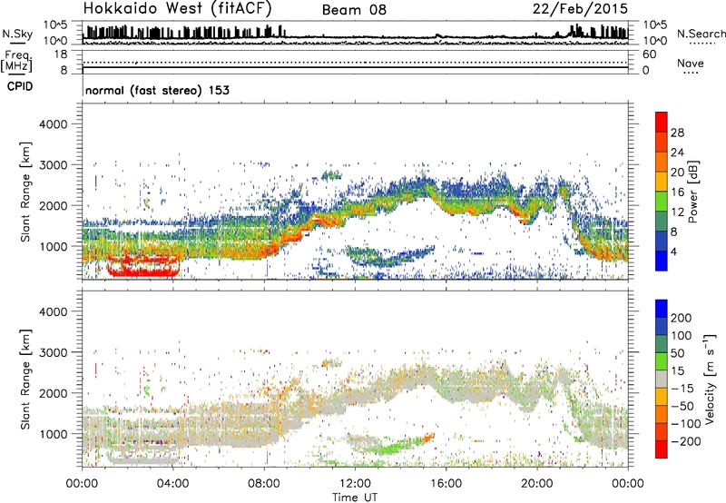Click the "Nave" legend label
This screenshot has height=503, width=726.
pos(691,63)
